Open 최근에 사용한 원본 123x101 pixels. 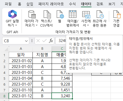100,18
